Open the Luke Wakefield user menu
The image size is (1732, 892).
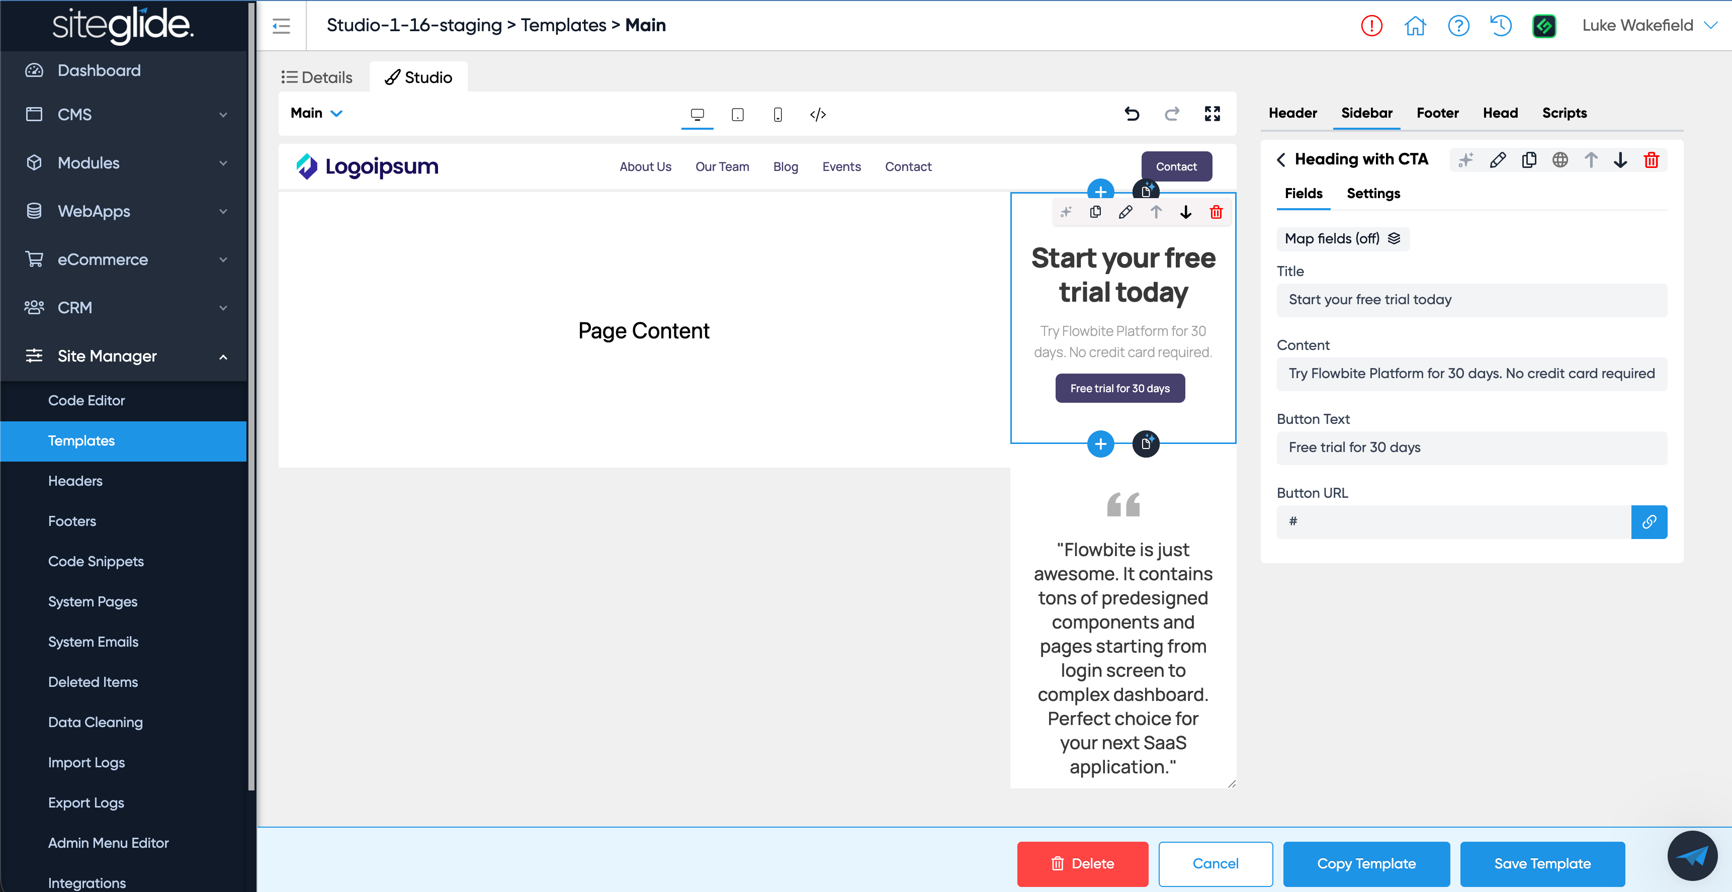point(1650,26)
